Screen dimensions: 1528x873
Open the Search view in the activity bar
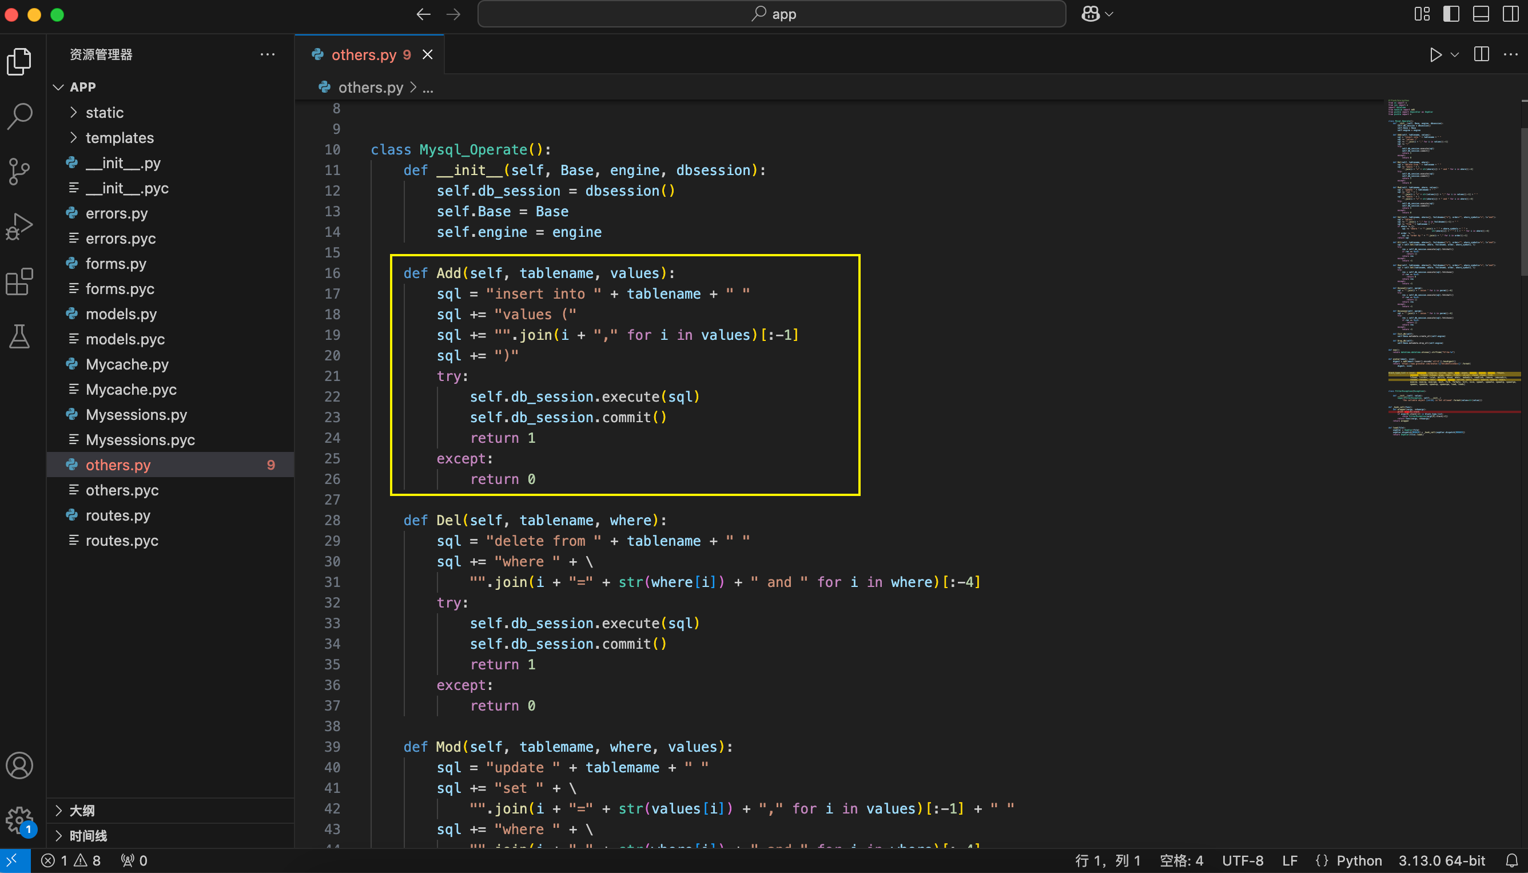(x=20, y=116)
